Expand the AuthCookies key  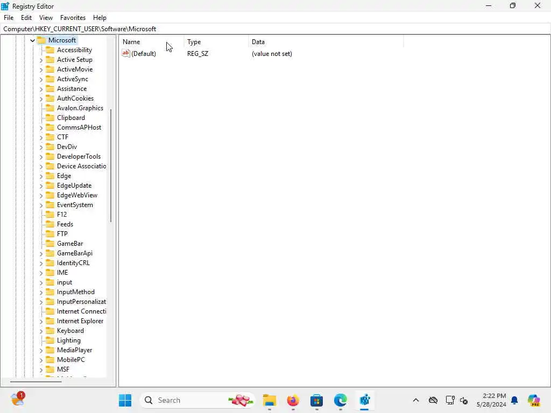tap(41, 99)
